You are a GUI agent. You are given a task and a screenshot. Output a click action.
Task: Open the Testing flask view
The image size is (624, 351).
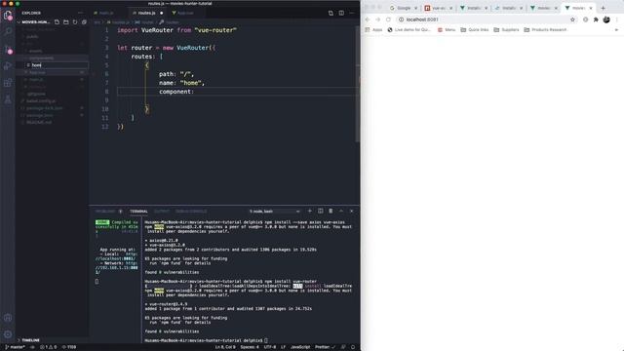8,99
